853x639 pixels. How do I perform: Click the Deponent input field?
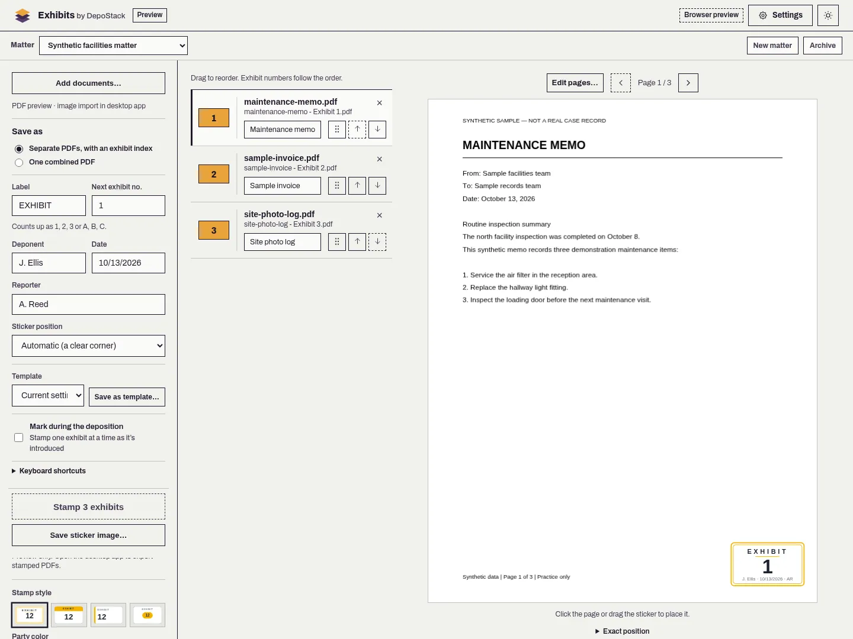click(49, 263)
